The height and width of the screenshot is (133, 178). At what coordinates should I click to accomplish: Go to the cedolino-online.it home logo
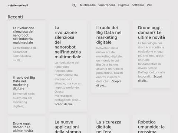pos(18,5)
